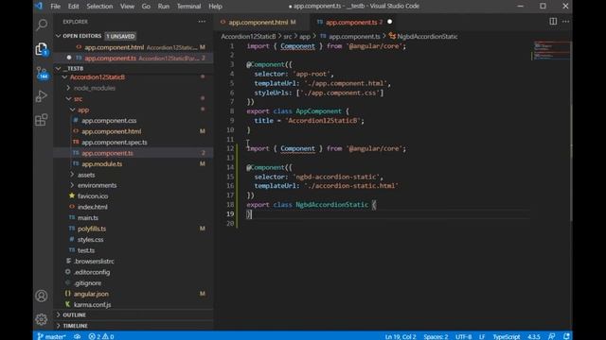Open the Explorer view icon
Viewport: 606px width, 340px height.
42,49
